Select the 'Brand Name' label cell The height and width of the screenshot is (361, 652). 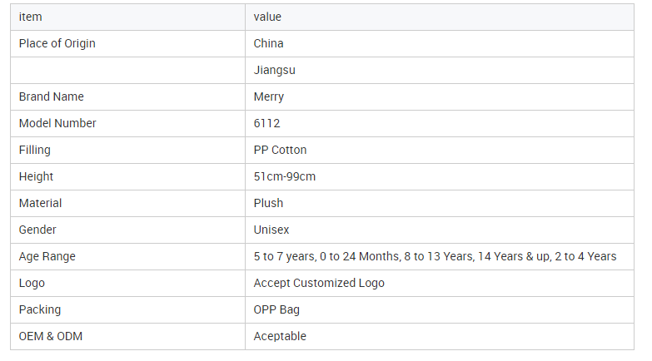coord(127,96)
